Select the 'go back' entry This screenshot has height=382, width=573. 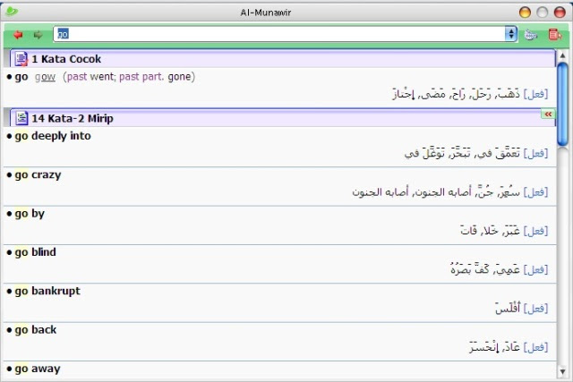point(36,330)
